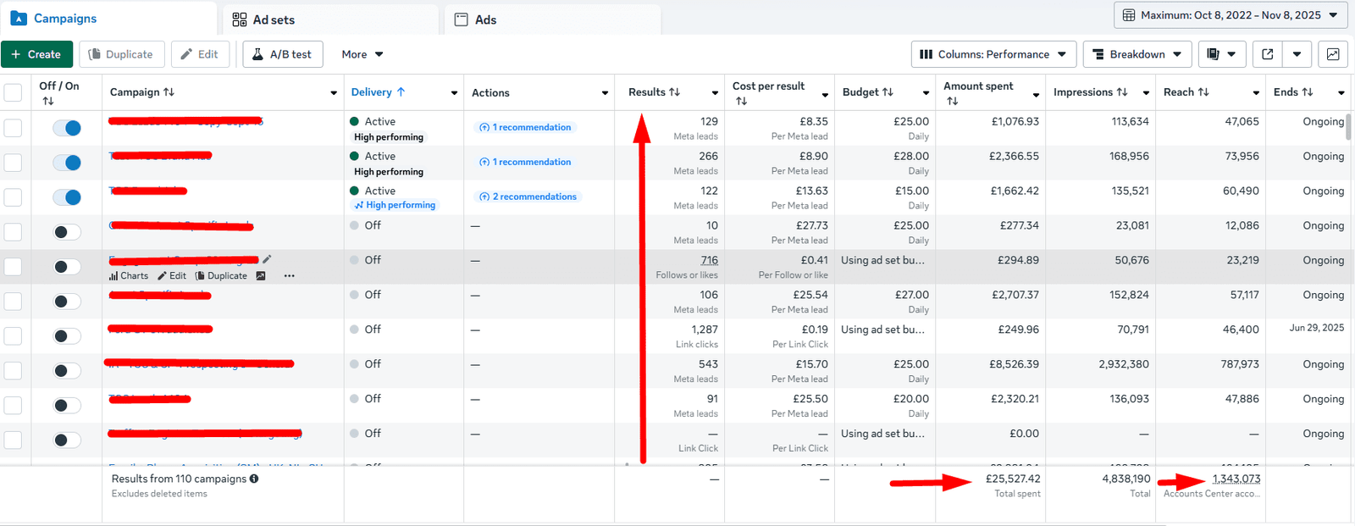Image resolution: width=1355 pixels, height=526 pixels.
Task: Tick the select-all checkbox in header
Action: [x=13, y=92]
